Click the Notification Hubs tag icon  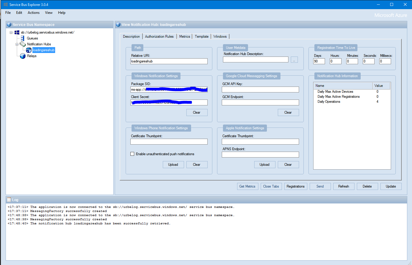23,44
